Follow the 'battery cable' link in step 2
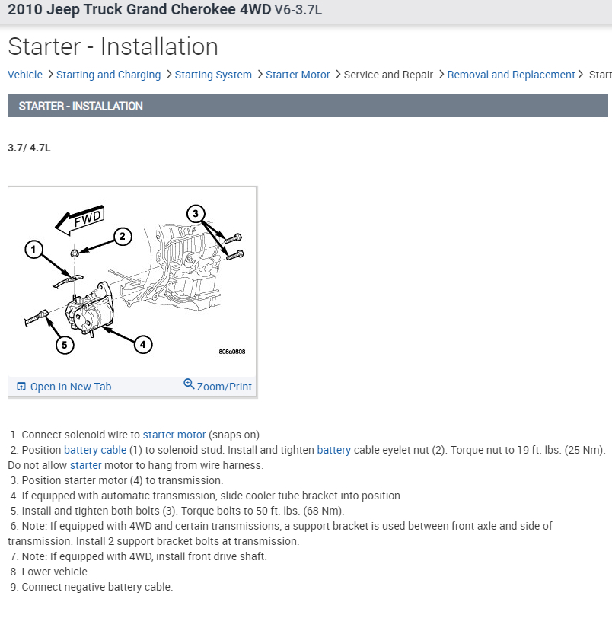Screen dimensions: 612x631 (x=95, y=450)
